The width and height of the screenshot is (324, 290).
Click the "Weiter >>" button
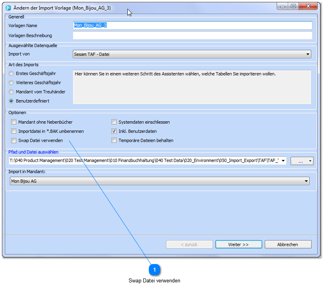pos(238,245)
